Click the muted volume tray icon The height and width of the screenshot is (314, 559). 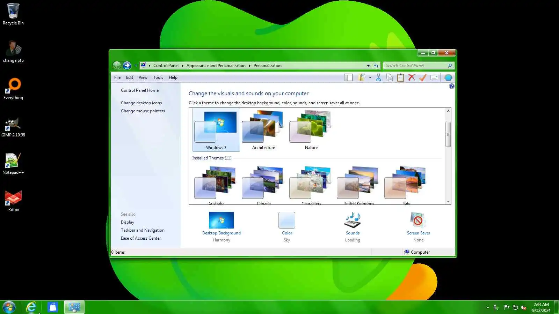tap(524, 307)
